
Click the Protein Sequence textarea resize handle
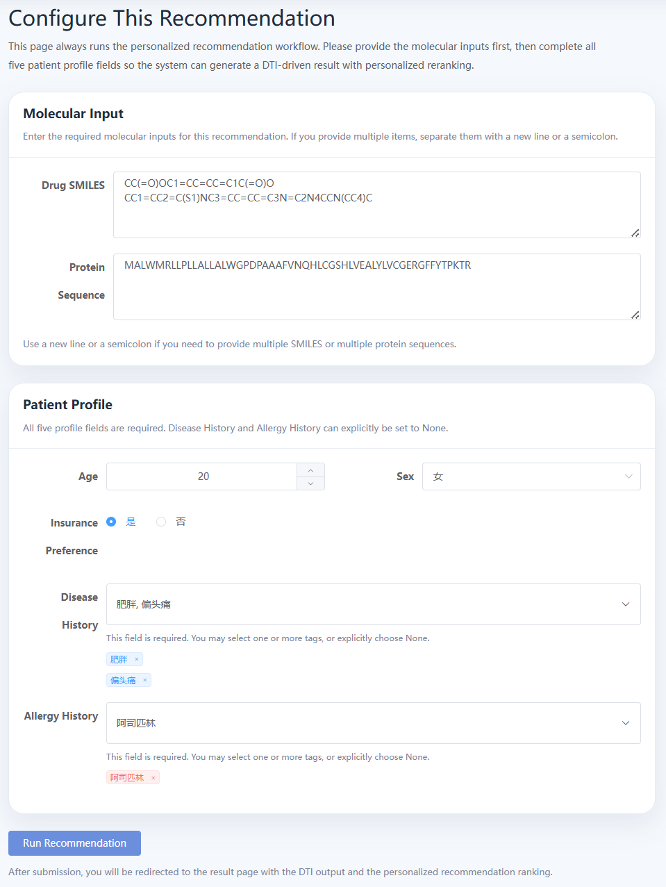point(635,315)
